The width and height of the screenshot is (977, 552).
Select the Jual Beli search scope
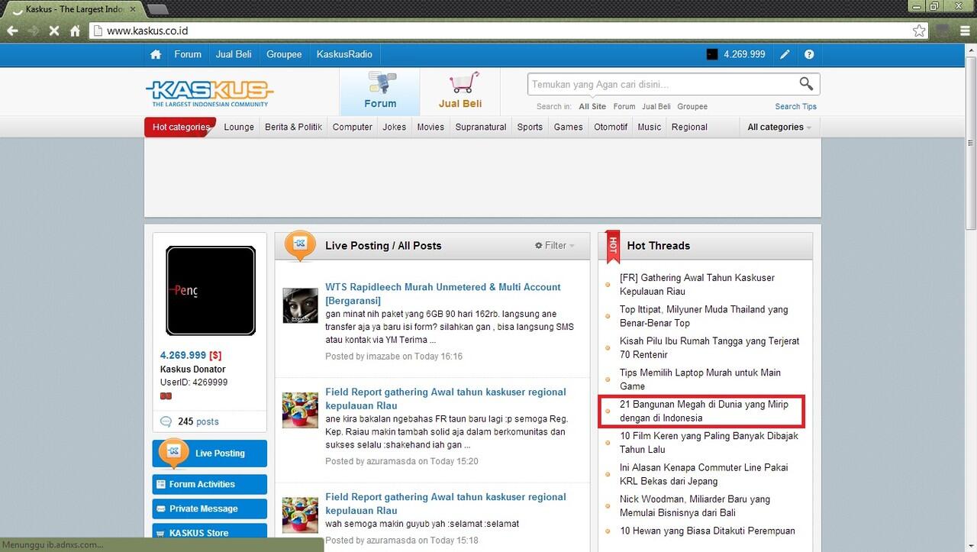click(x=656, y=106)
